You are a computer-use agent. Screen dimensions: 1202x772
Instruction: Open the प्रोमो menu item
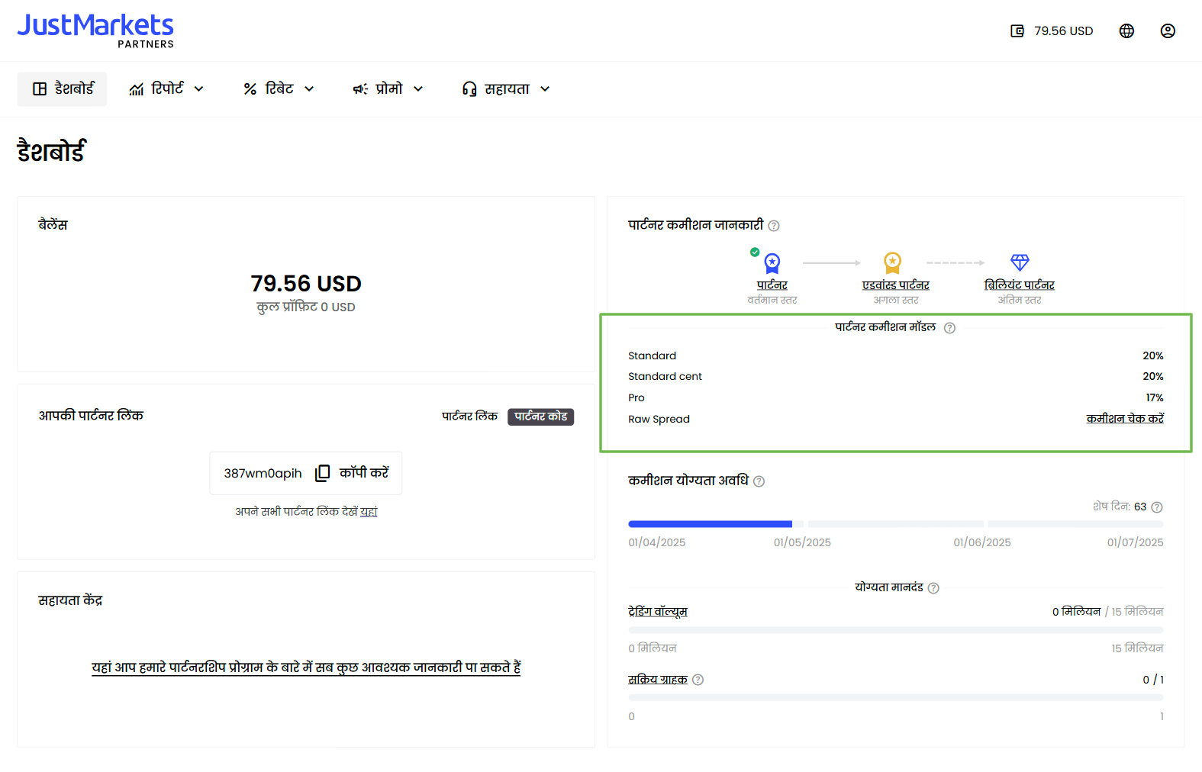388,89
